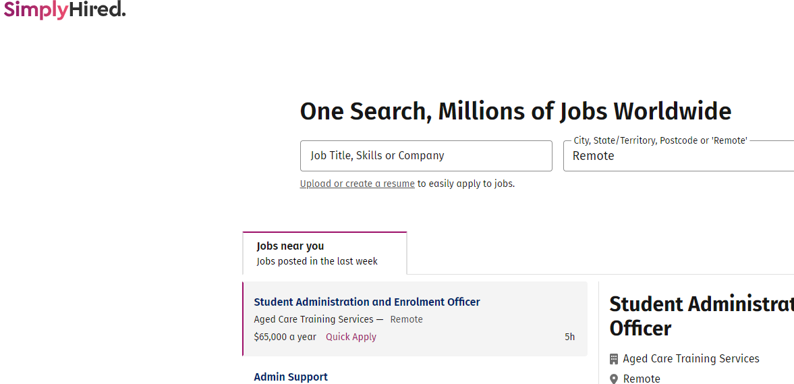Click the building icon beside Aged Care Training Services

[614, 359]
